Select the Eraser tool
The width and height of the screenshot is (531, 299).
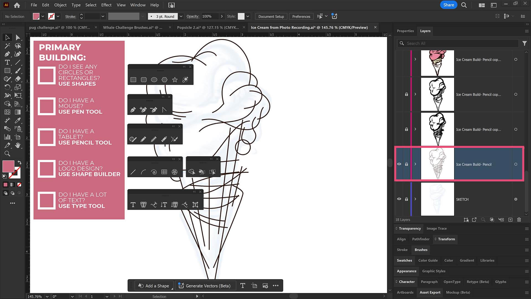point(18,79)
